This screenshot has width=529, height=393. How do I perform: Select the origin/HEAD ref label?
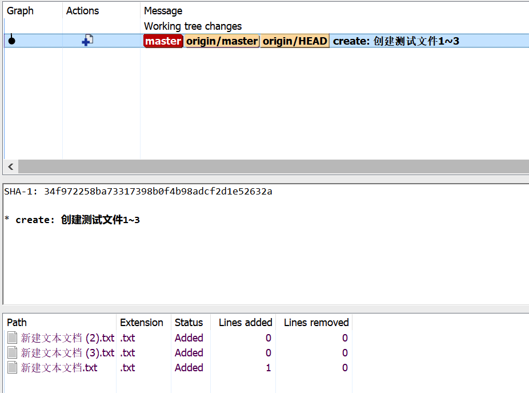click(x=295, y=41)
